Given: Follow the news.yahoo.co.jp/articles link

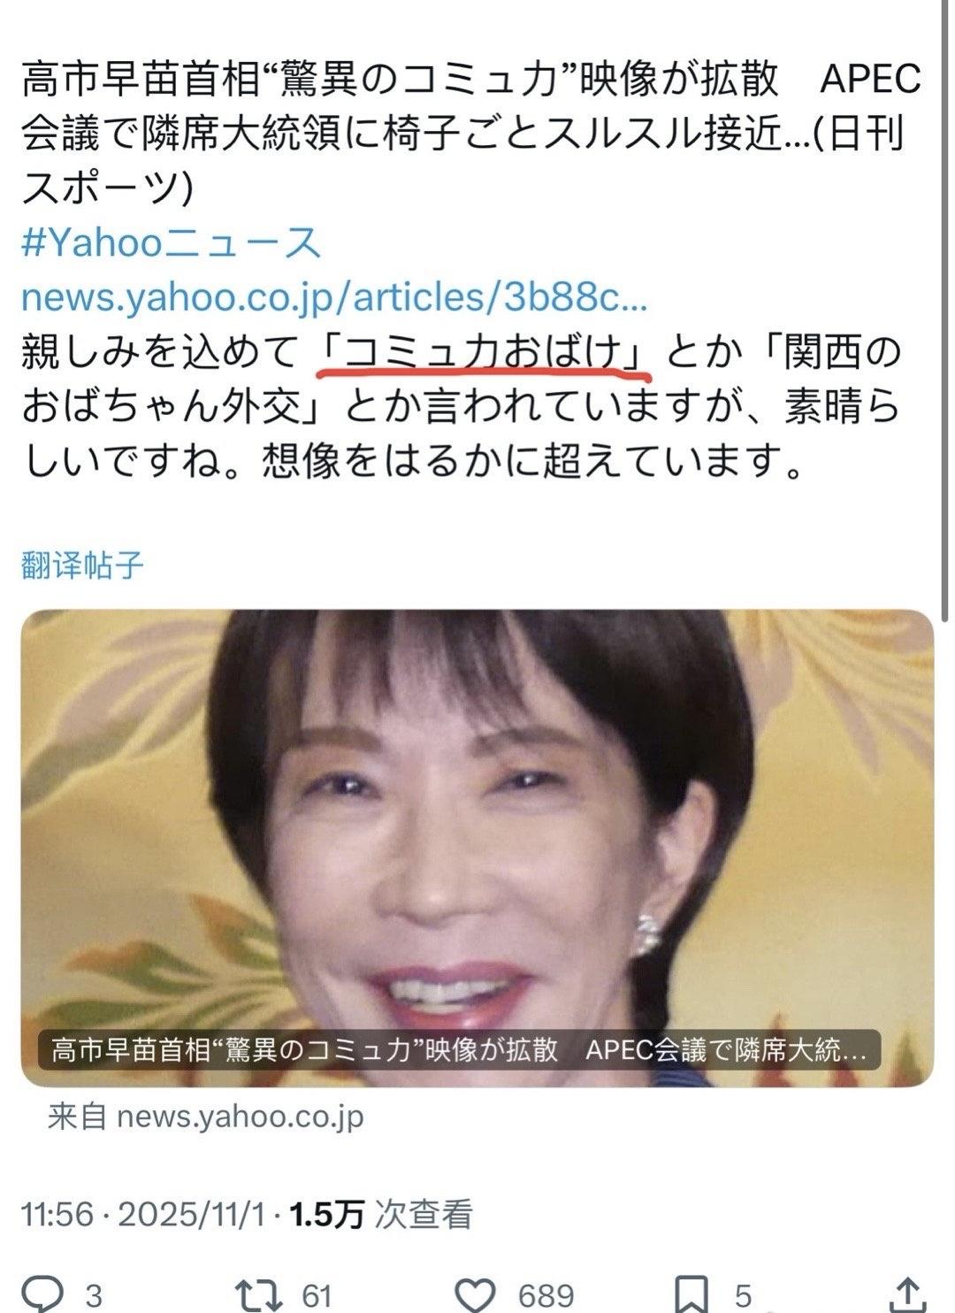Looking at the screenshot, I should tap(333, 298).
